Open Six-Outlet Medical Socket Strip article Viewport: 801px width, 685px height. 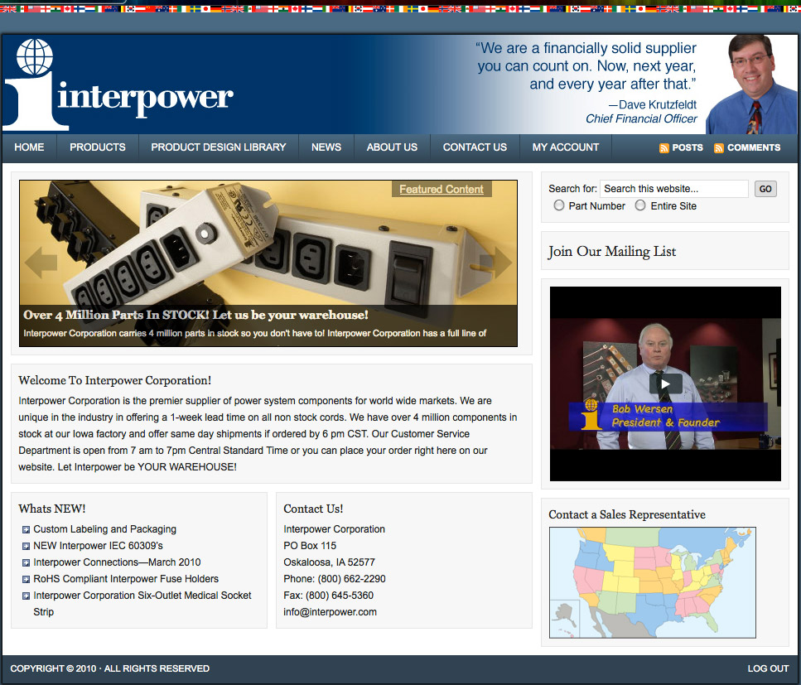pyautogui.click(x=142, y=603)
